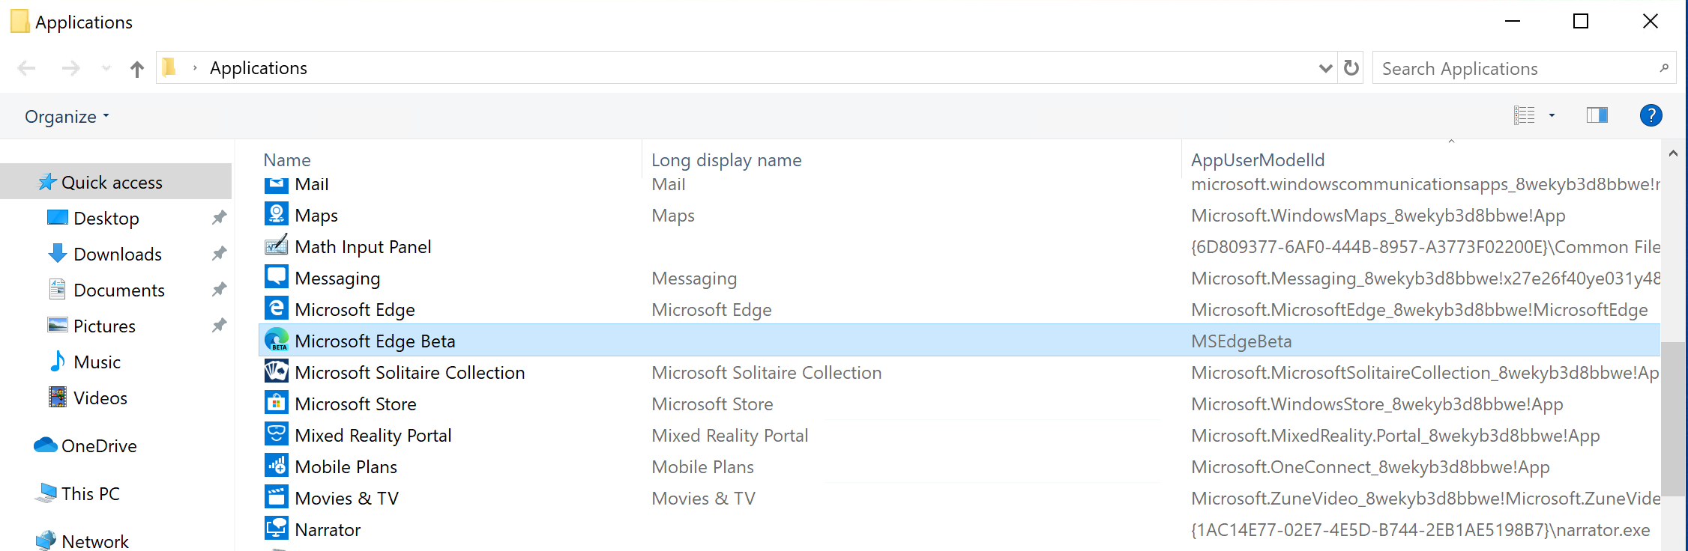Open Downloads in the sidebar
1688x551 pixels.
(118, 255)
